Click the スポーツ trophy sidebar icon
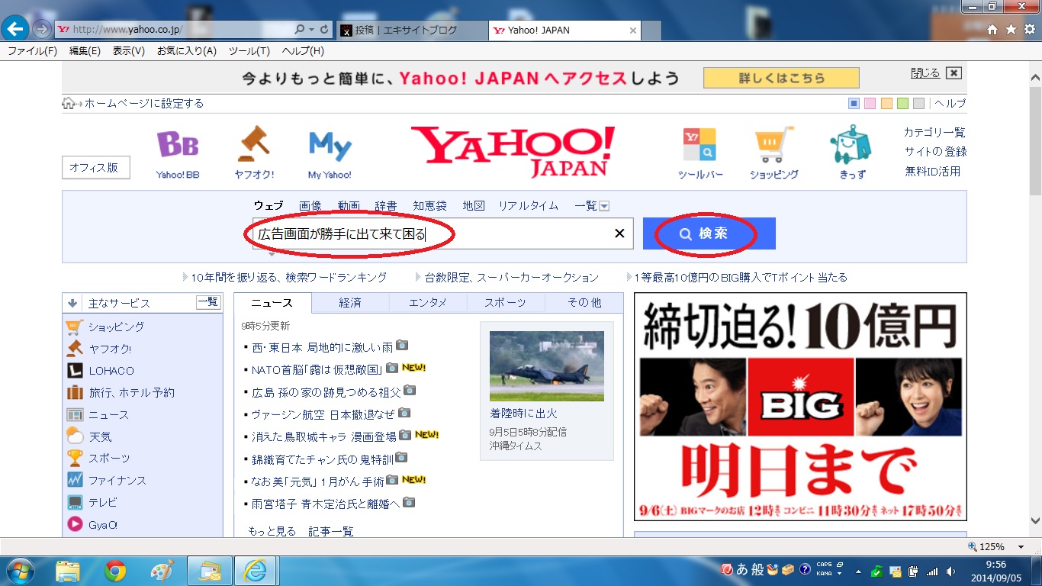This screenshot has width=1042, height=586. pos(75,459)
